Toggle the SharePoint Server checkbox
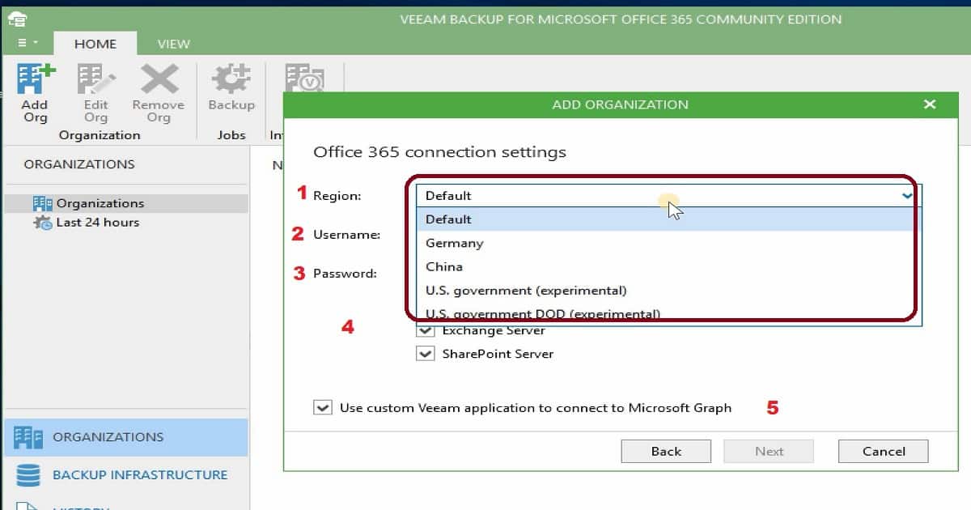This screenshot has height=510, width=971. coord(426,354)
